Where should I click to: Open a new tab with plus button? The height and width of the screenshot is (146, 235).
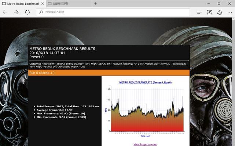coord(95,4)
